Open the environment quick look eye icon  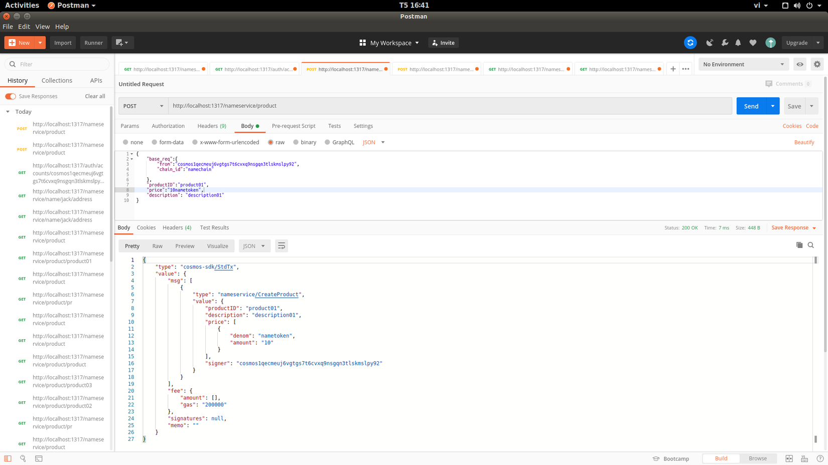pyautogui.click(x=800, y=64)
